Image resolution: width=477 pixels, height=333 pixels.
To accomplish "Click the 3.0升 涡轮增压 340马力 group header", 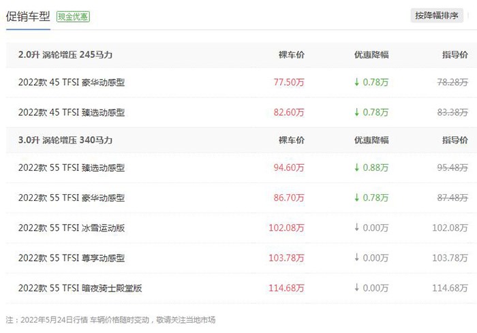I will pyautogui.click(x=65, y=140).
